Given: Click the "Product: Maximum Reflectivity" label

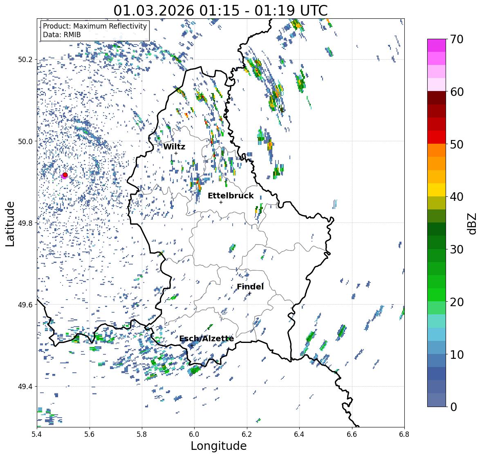Looking at the screenshot, I should point(95,26).
